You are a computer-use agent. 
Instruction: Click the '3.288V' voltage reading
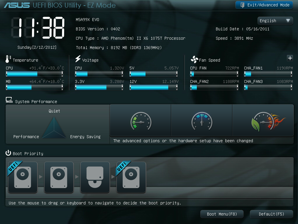pyautogui.click(x=117, y=82)
